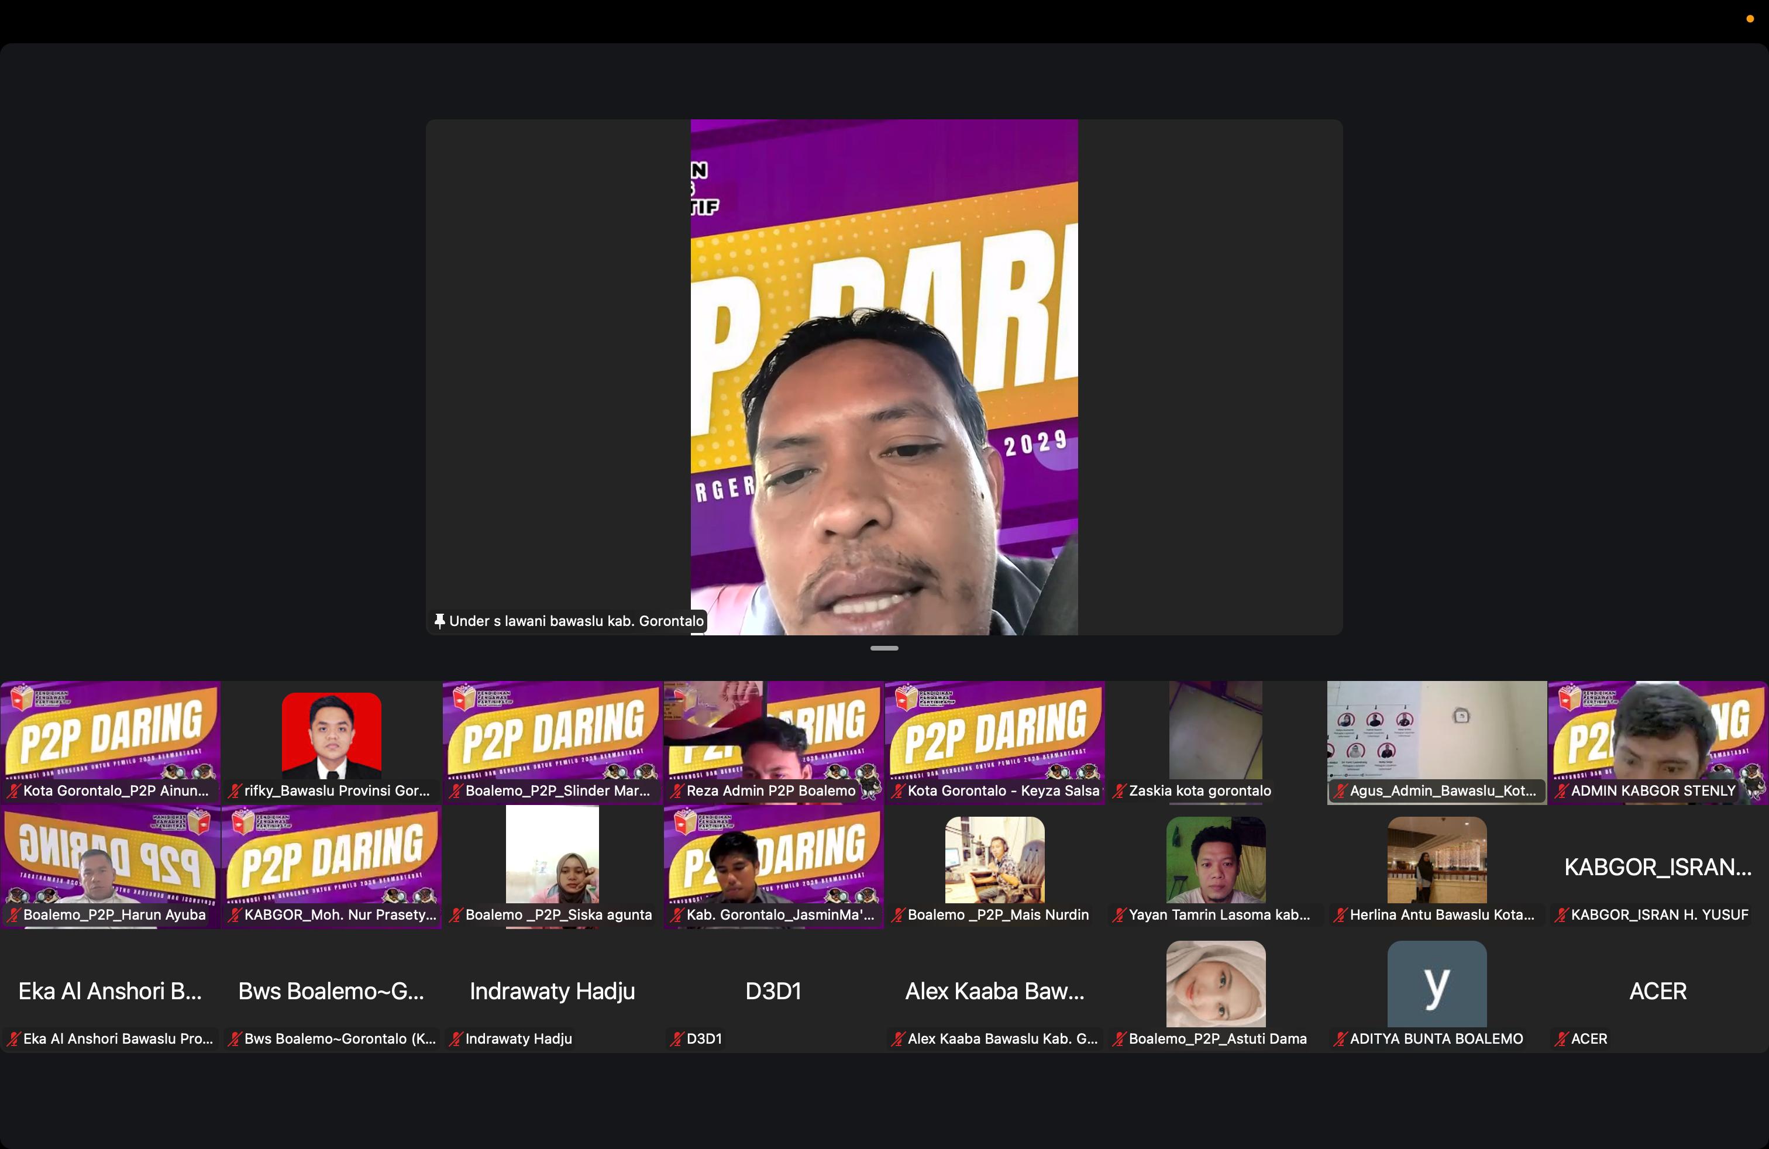Click orange recording indicator dot at top right

pyautogui.click(x=1750, y=19)
